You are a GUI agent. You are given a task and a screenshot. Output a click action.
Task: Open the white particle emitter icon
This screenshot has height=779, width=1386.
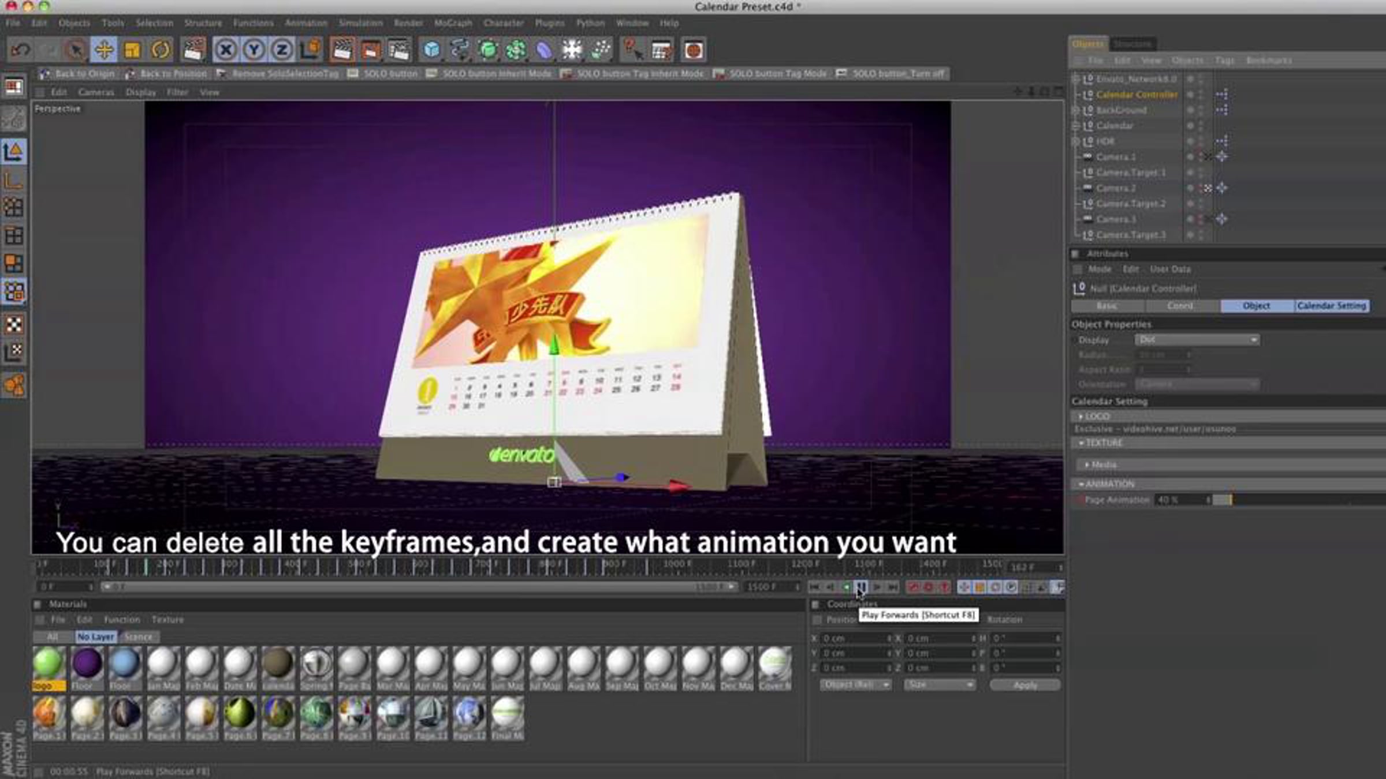[x=601, y=50]
